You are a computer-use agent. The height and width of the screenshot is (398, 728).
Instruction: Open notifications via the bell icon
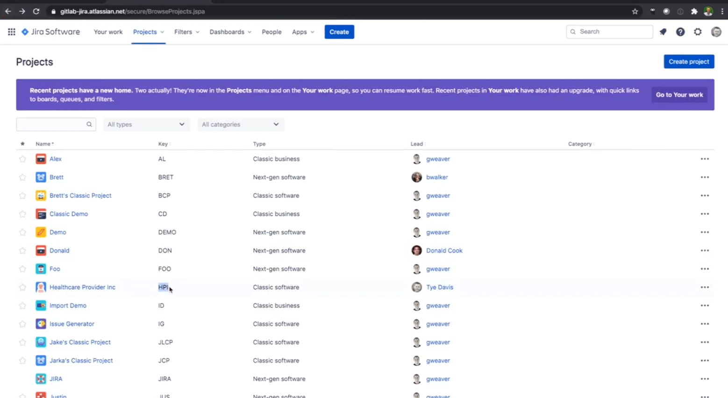(x=663, y=32)
